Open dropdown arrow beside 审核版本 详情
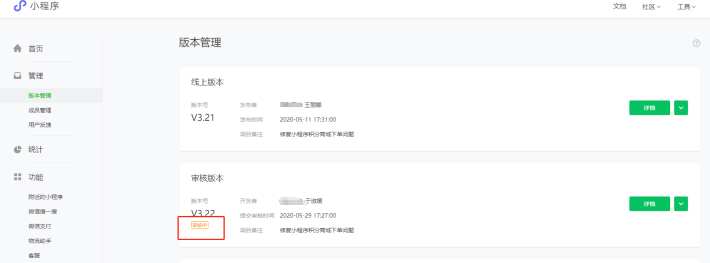 (x=681, y=204)
